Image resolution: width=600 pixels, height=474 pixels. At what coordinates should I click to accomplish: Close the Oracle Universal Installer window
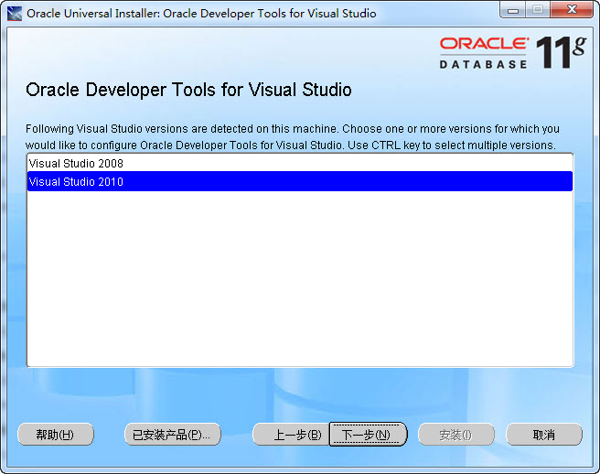pos(572,10)
